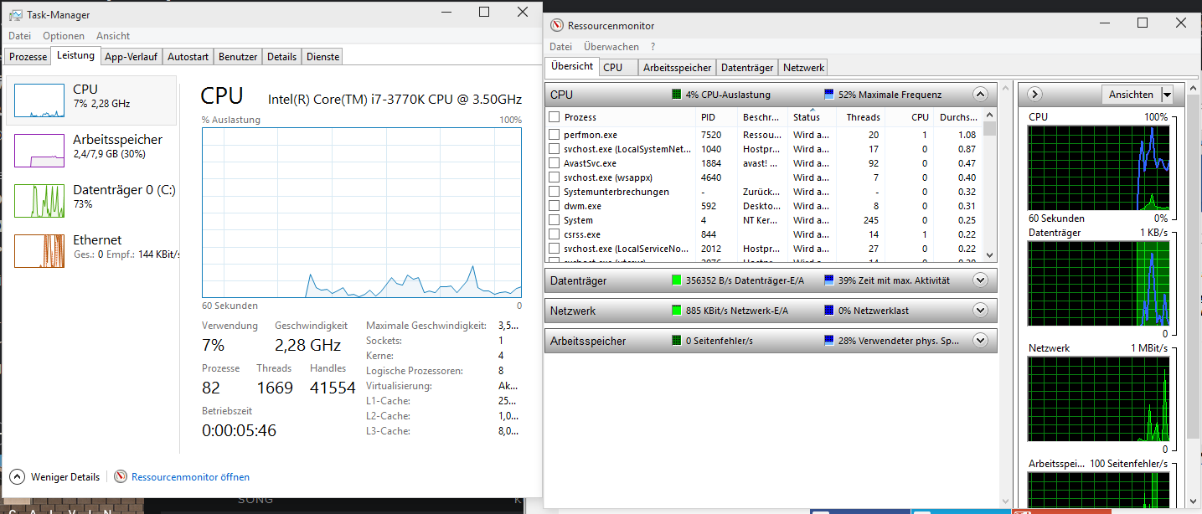
Task: Switch to the Details tab in Task-Manager
Action: (281, 57)
